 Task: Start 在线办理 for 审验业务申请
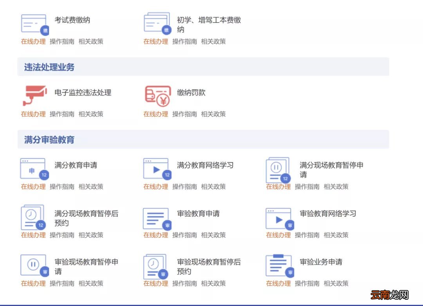[278, 283]
